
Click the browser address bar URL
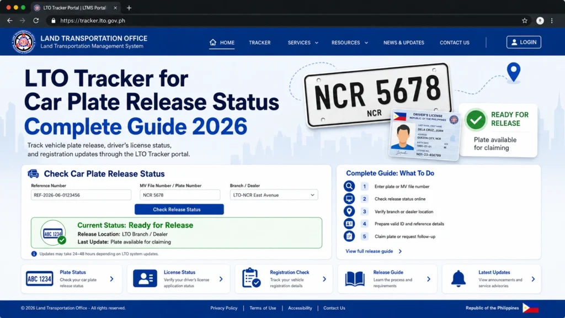pos(93,20)
